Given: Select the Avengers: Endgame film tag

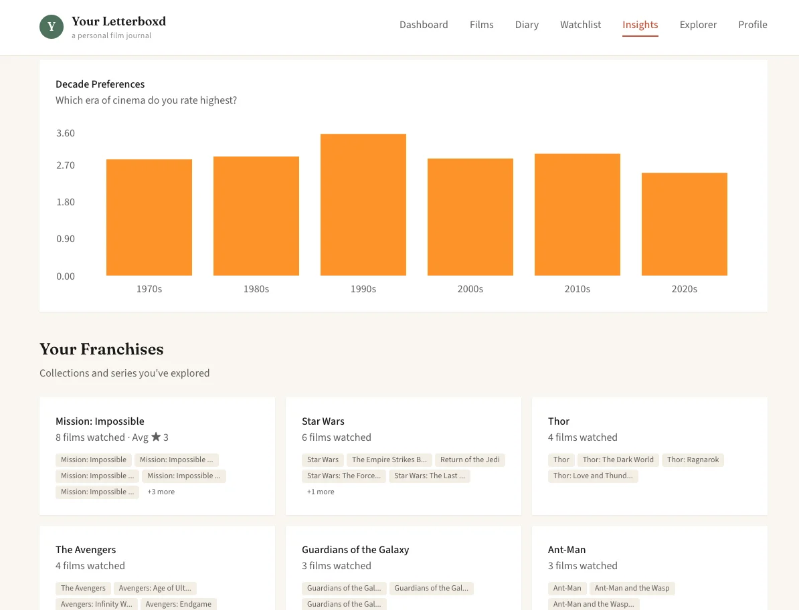Looking at the screenshot, I should [x=178, y=604].
